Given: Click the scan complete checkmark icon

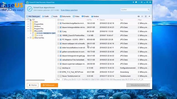Looking at the screenshot, I should (30, 9).
